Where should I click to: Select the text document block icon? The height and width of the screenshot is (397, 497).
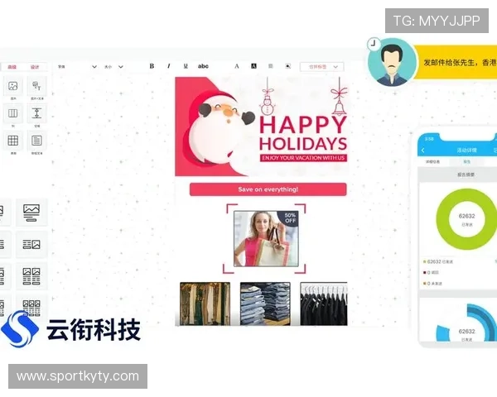click(x=36, y=141)
